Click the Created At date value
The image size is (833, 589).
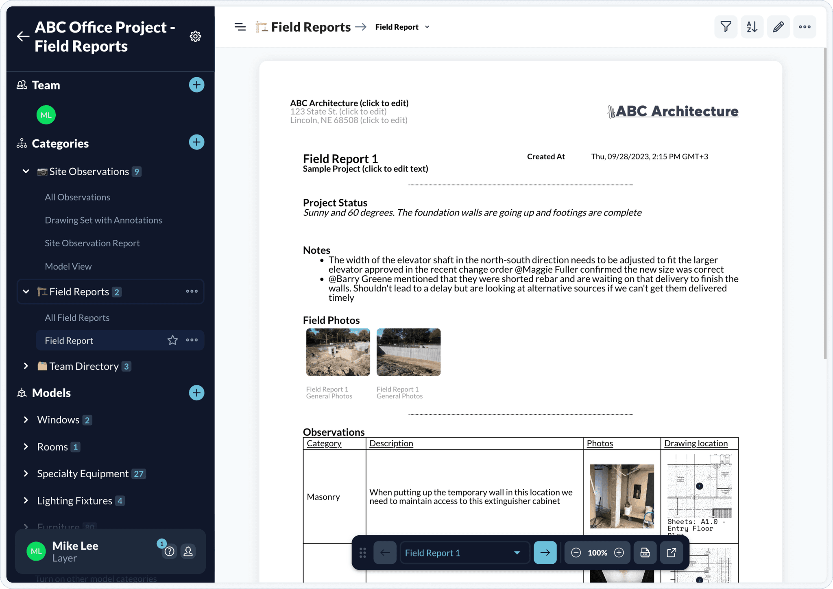(650, 156)
